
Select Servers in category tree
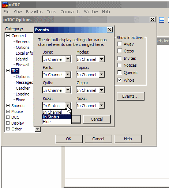pos(23,42)
